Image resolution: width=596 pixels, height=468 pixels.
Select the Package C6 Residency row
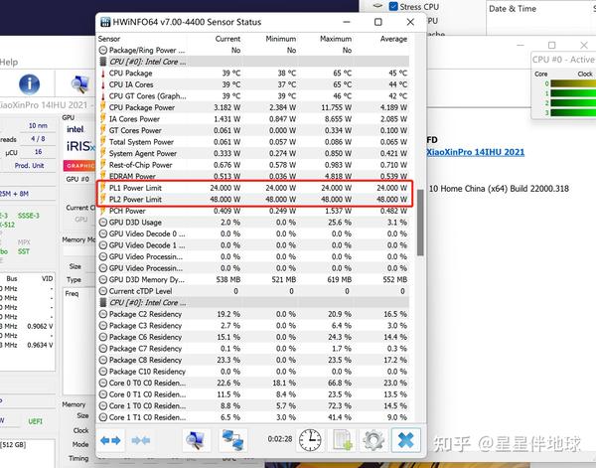click(253, 337)
